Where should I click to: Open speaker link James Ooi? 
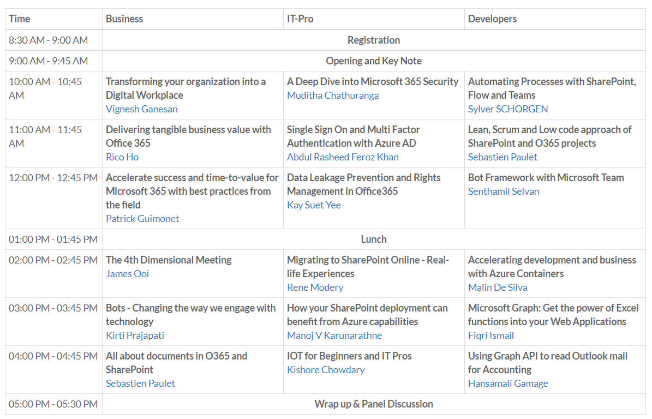click(127, 273)
